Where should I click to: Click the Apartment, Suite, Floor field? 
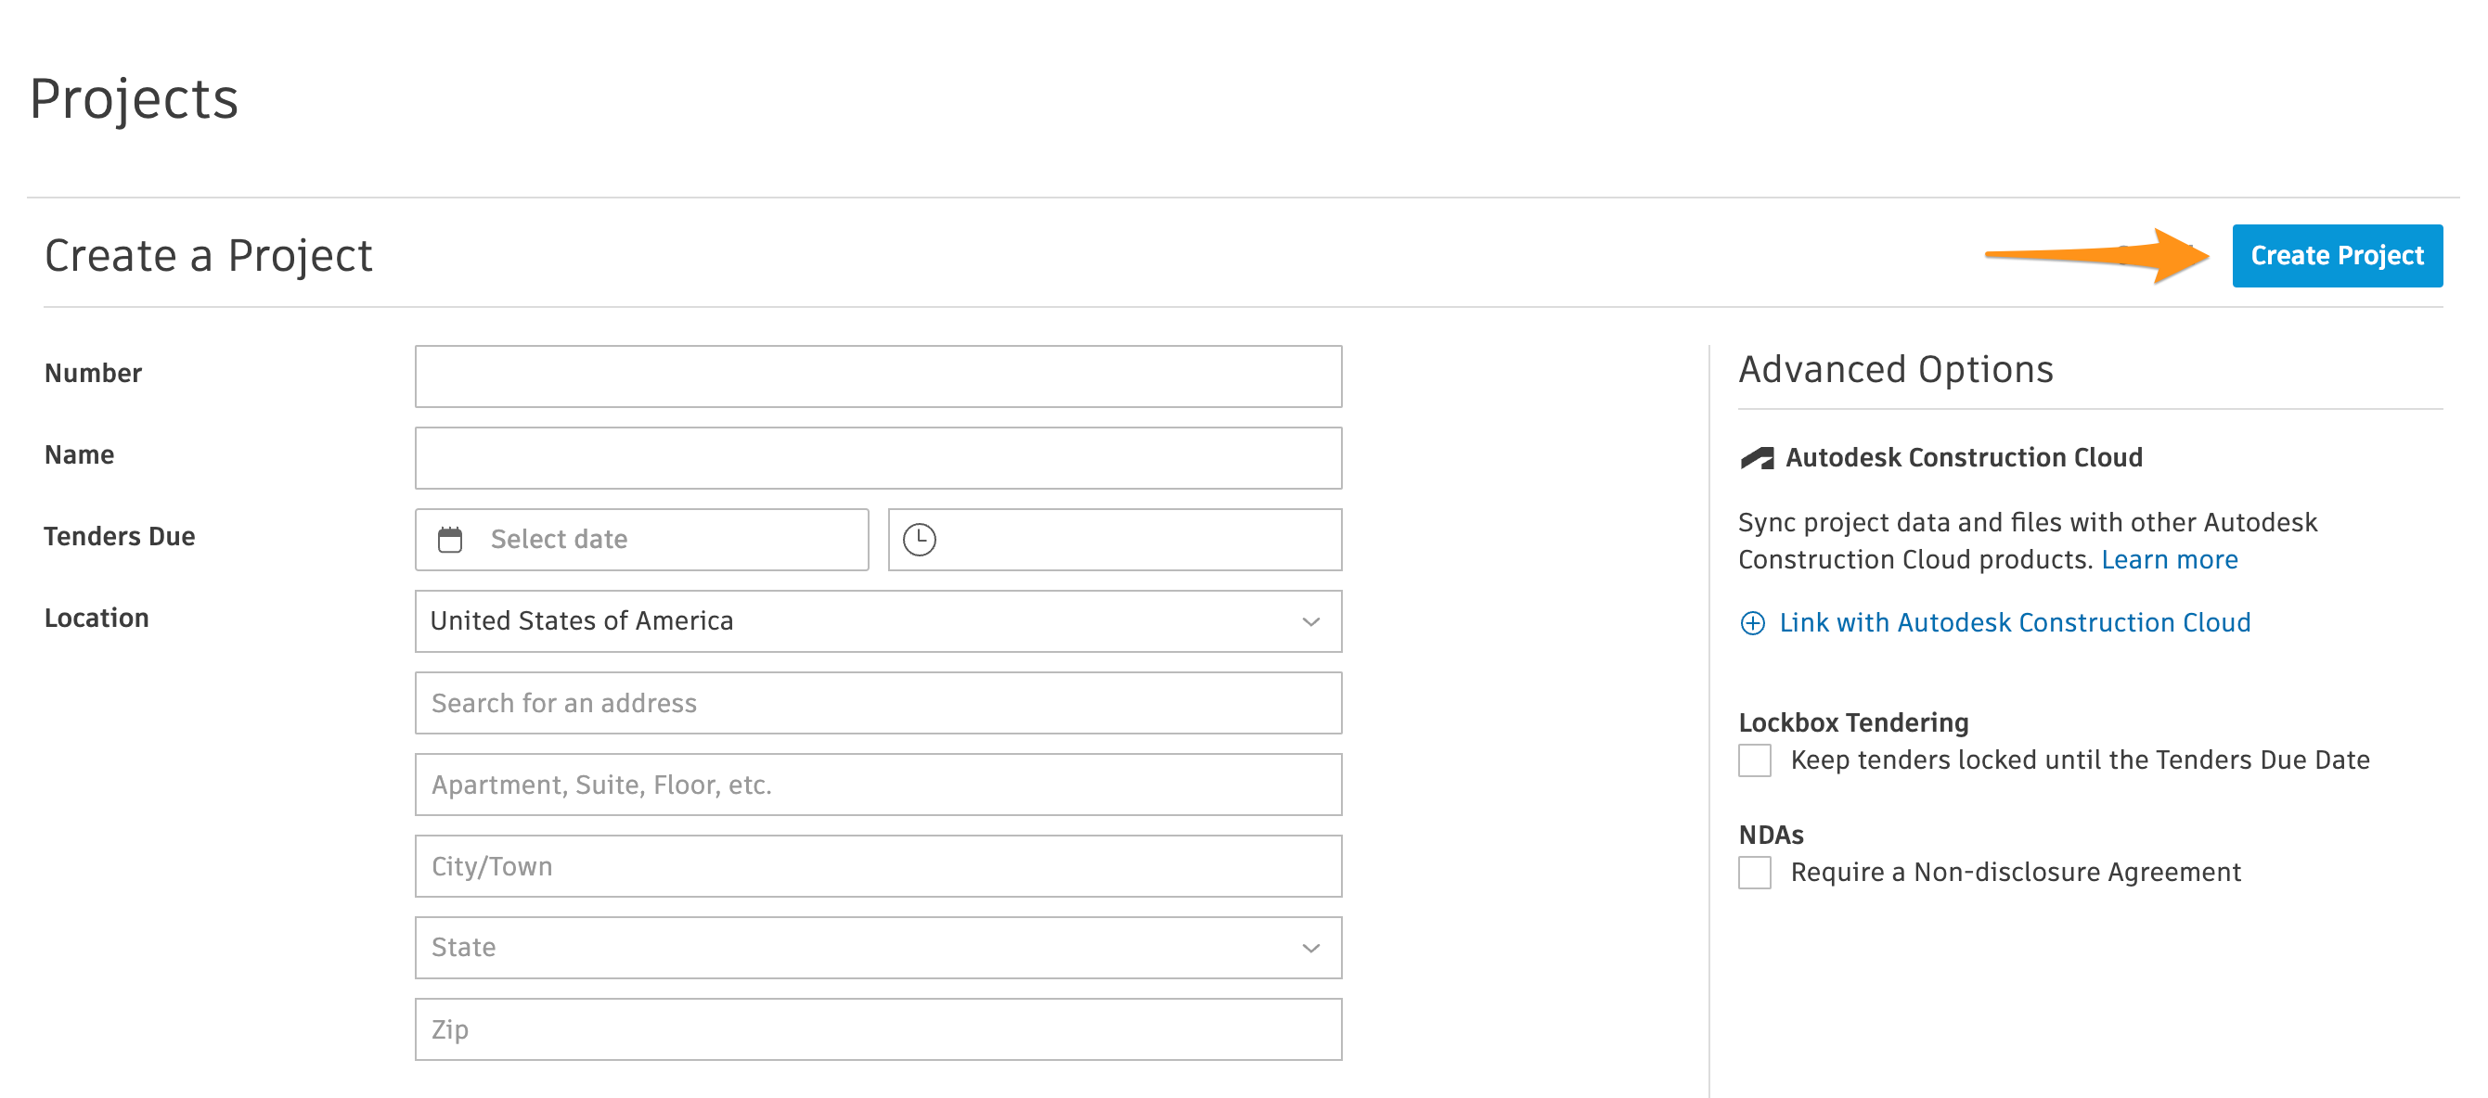tap(878, 785)
